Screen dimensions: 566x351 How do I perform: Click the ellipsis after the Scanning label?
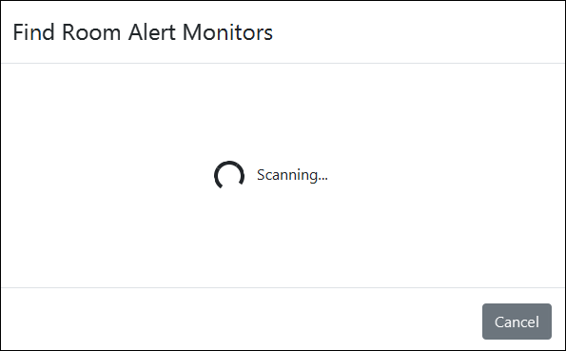coord(322,179)
